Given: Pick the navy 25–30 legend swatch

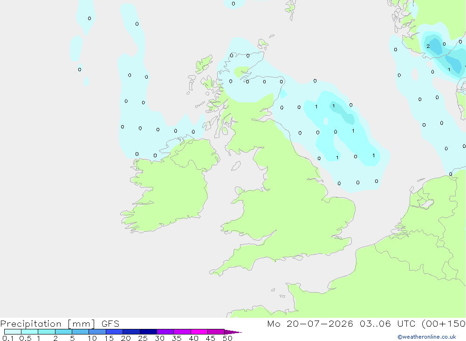Looking at the screenshot, I should click(148, 332).
